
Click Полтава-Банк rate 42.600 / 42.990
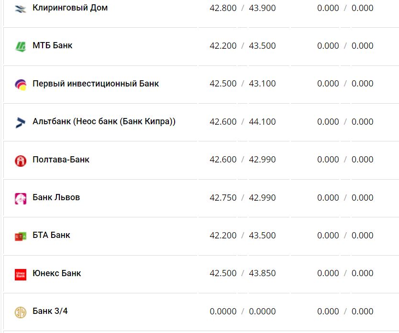243,160
